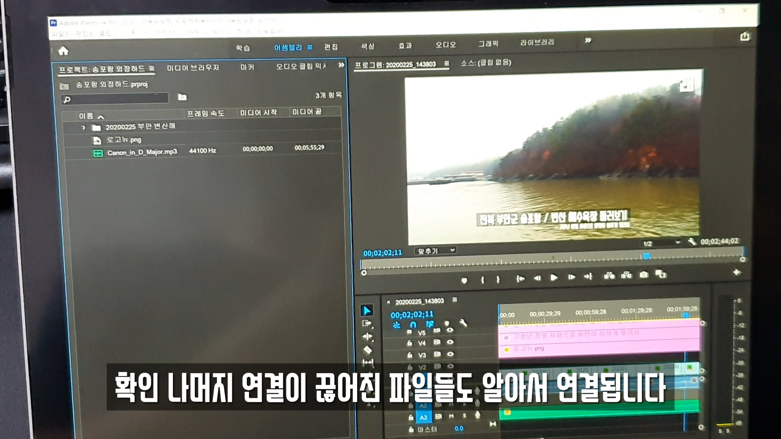Viewport: 781px width, 439px height.
Task: Toggle V3 track output eye
Action: (x=450, y=354)
